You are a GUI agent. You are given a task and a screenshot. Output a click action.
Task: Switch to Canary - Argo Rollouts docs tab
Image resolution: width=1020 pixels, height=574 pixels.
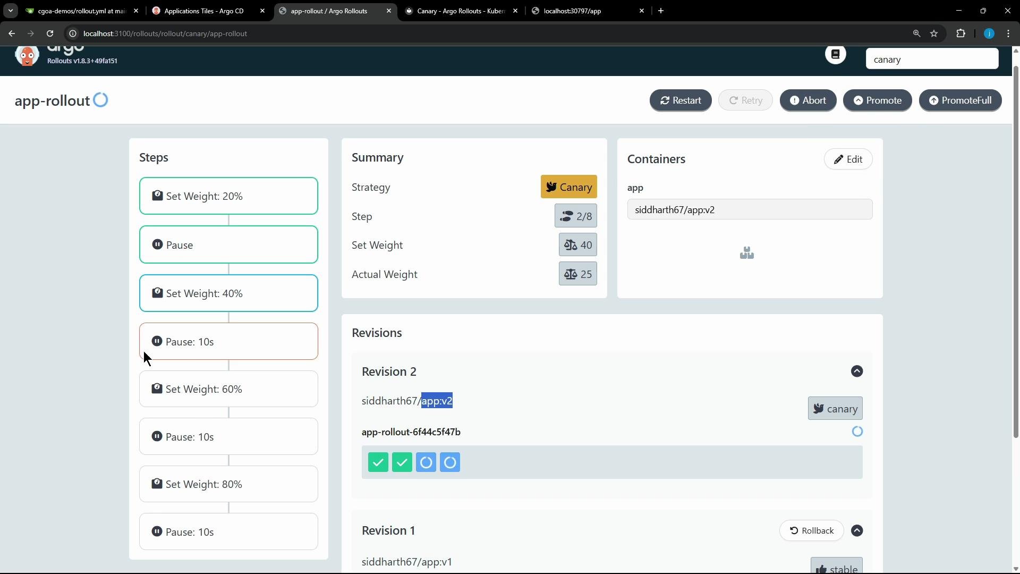(460, 11)
